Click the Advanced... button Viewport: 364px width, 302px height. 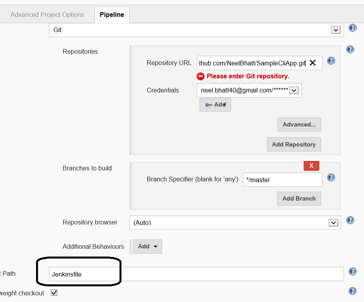tap(299, 125)
